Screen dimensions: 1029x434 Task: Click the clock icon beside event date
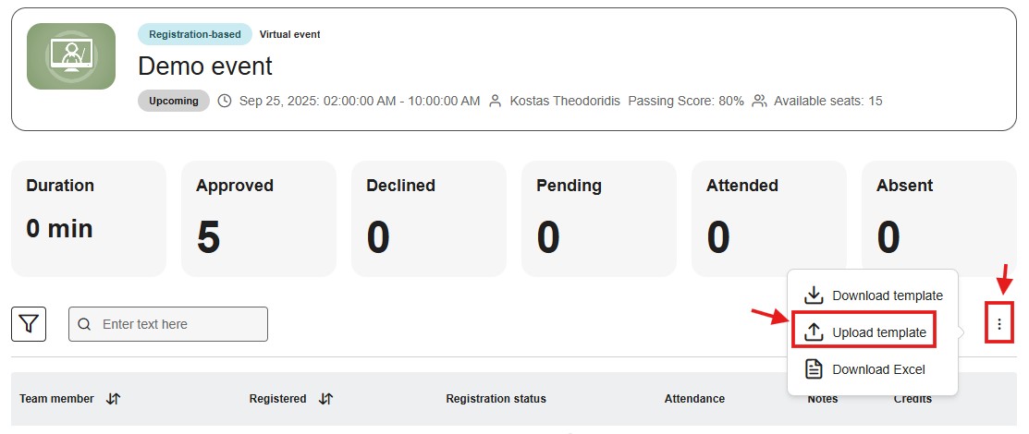[225, 101]
